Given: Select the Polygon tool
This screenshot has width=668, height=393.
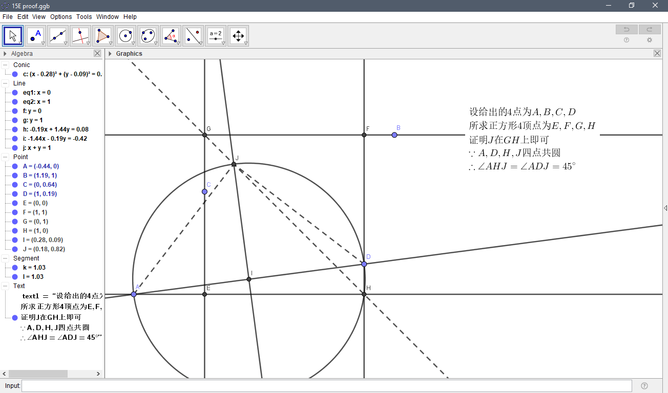Looking at the screenshot, I should coord(102,35).
